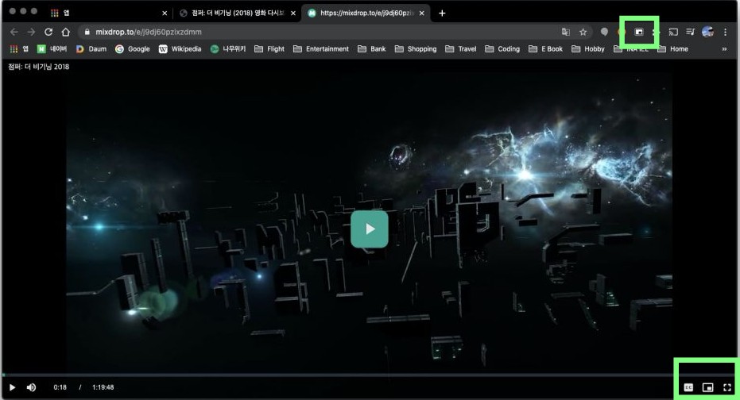This screenshot has height=400, width=740.
Task: Click the Chrome profile avatar
Action: (x=707, y=32)
